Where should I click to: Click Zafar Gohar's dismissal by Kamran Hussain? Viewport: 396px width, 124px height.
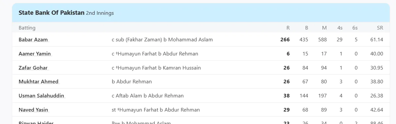coord(156,68)
